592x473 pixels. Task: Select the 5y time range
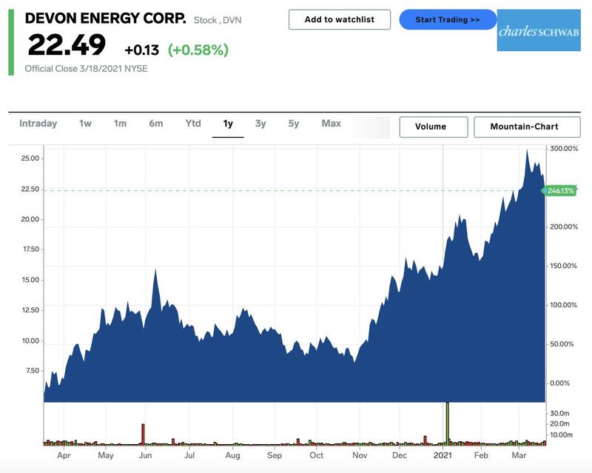click(293, 124)
